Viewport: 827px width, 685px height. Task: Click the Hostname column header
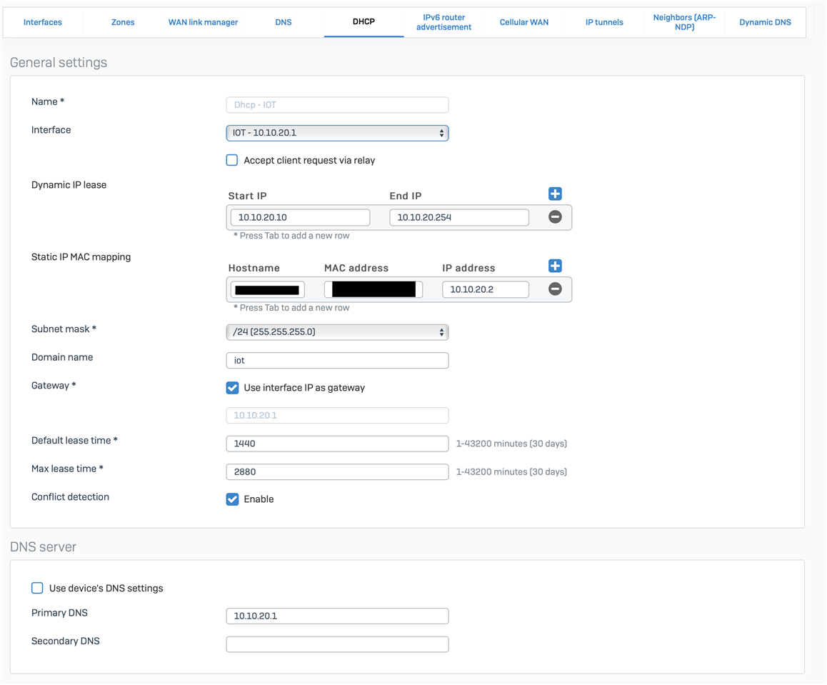(254, 268)
